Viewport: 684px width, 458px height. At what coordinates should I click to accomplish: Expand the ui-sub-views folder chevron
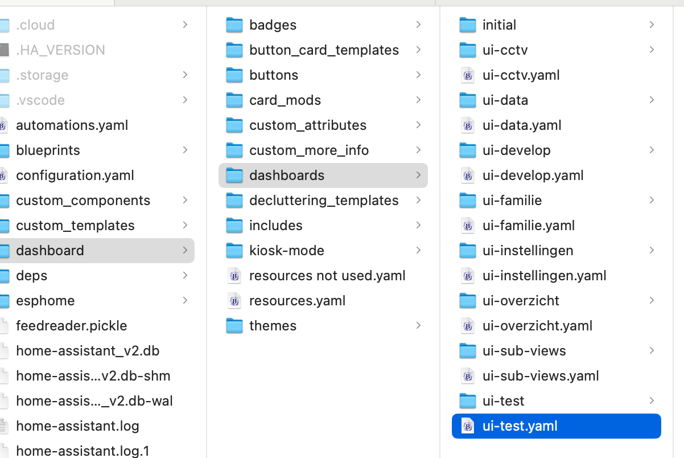click(652, 350)
